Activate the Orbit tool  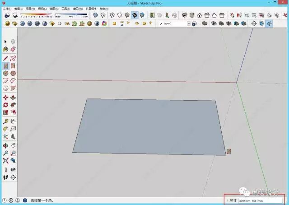coord(5,146)
